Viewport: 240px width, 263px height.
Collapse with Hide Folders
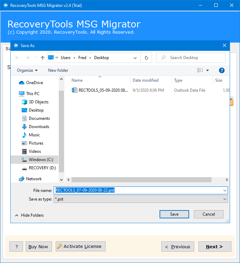[30, 215]
